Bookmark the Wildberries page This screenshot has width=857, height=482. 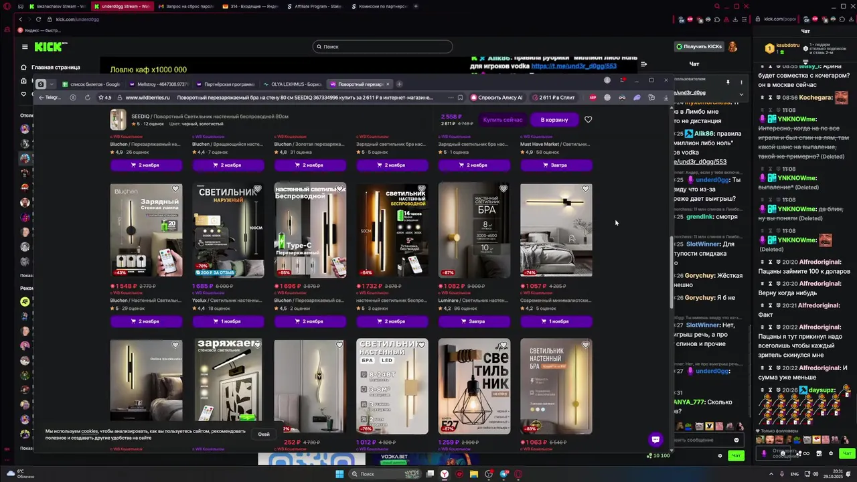[460, 97]
